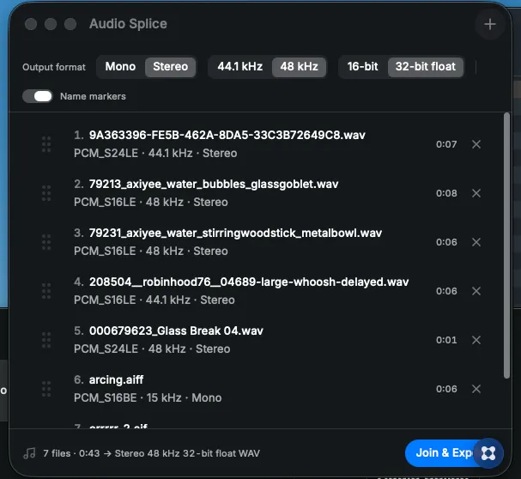Click the round overlay icon on Export button
The width and height of the screenshot is (521, 479).
point(488,453)
